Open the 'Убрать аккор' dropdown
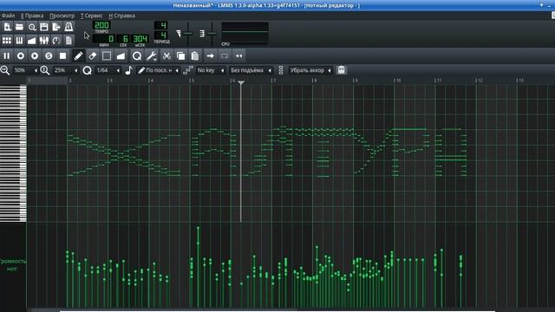The image size is (555, 312). pyautogui.click(x=310, y=70)
